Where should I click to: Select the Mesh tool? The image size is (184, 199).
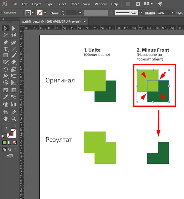(6, 90)
